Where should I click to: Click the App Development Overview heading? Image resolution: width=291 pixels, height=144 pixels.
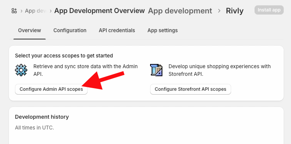pos(99,11)
